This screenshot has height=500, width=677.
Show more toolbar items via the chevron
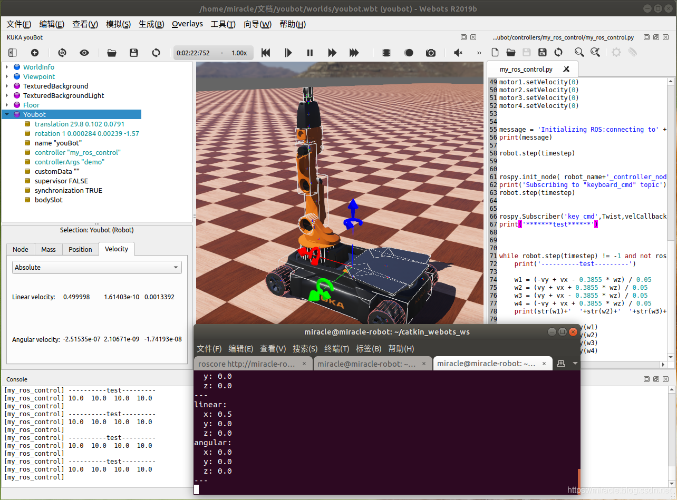[479, 53]
